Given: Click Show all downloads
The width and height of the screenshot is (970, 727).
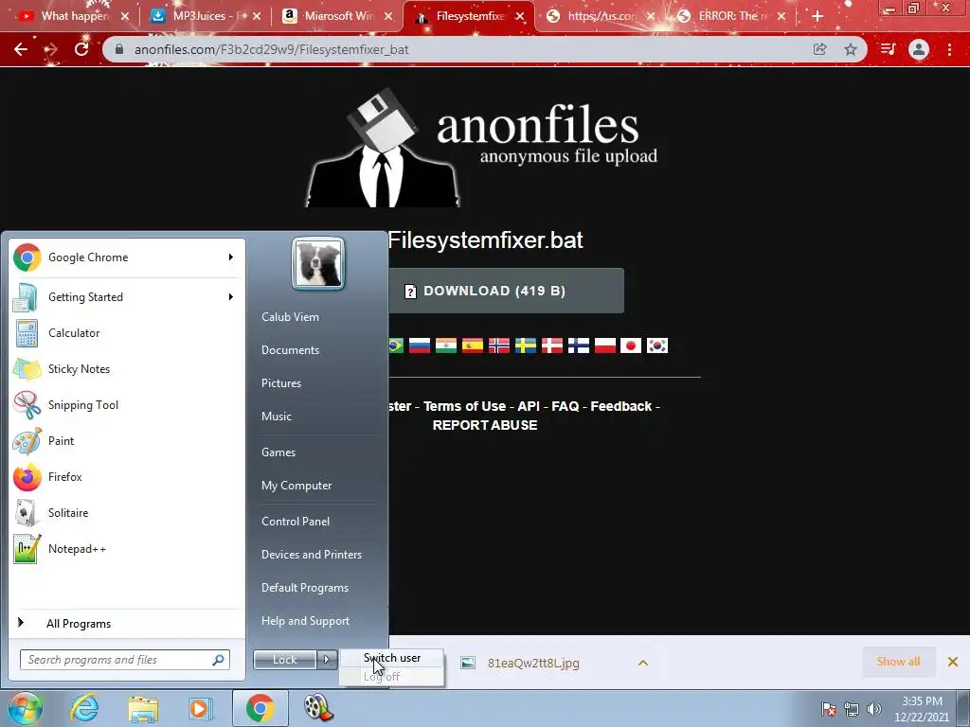Looking at the screenshot, I should click(898, 662).
